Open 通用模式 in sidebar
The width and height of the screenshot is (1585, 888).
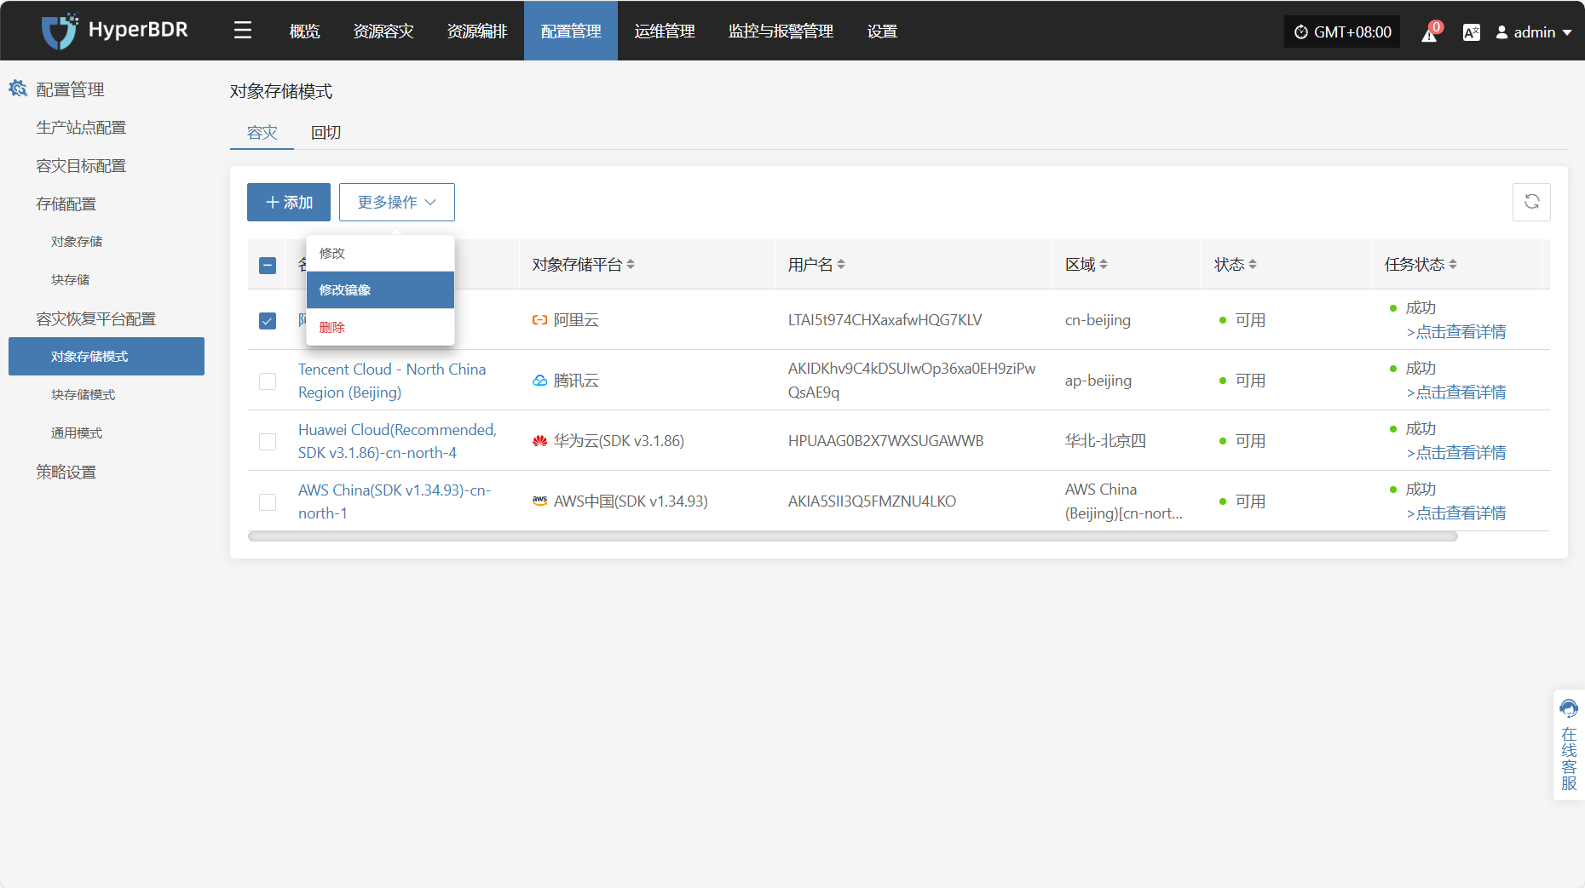click(x=77, y=433)
